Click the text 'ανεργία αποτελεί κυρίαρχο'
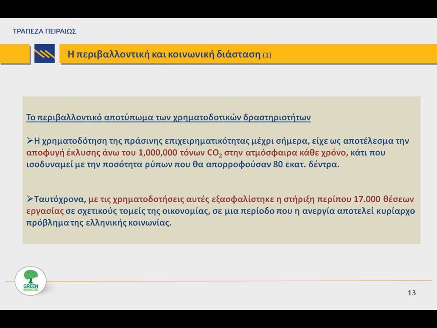The height and width of the screenshot is (328, 437). click(358, 211)
